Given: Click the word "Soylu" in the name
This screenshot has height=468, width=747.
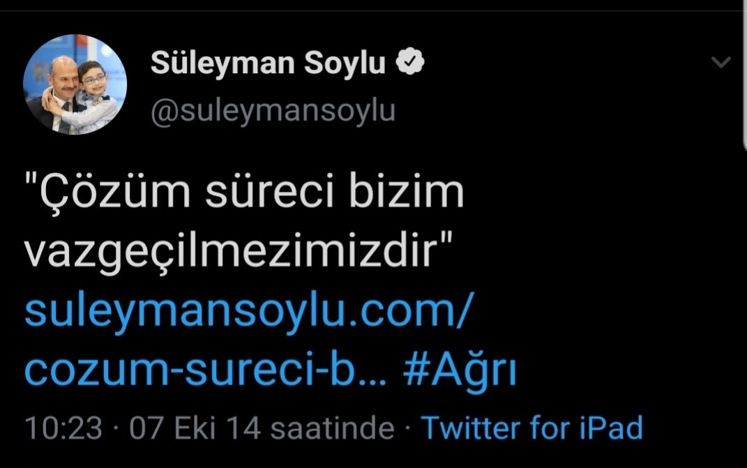Looking at the screenshot, I should (345, 64).
